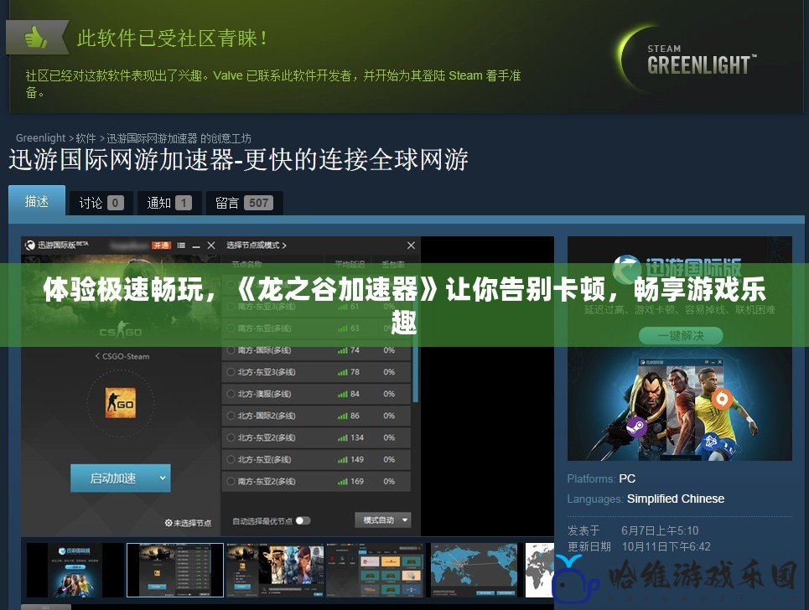Close the 迅游国际版 main panel
809x610 pixels.
coord(211,246)
